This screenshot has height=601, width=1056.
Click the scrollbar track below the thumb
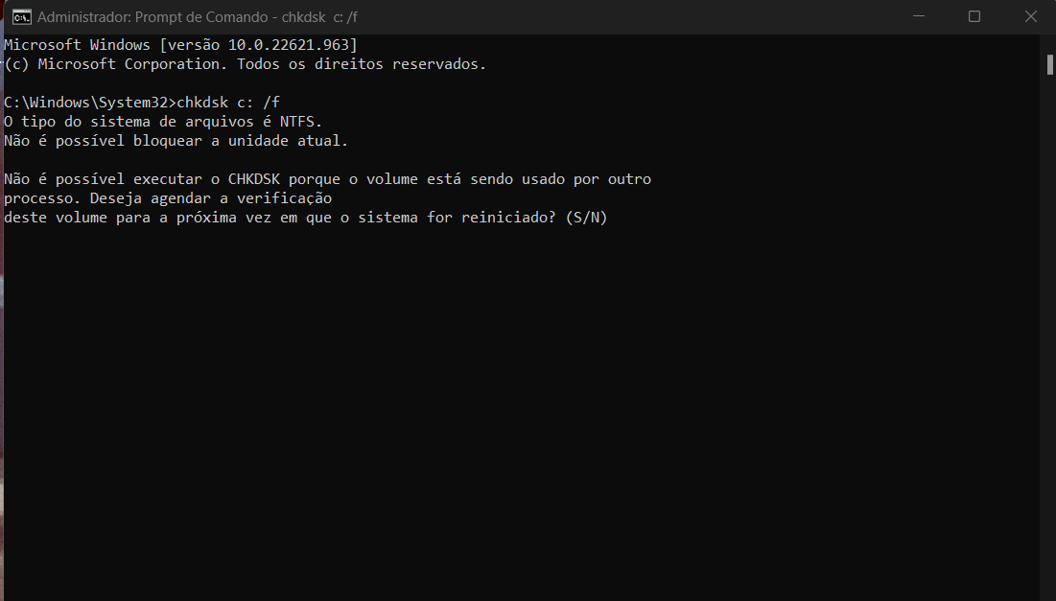[1049, 336]
